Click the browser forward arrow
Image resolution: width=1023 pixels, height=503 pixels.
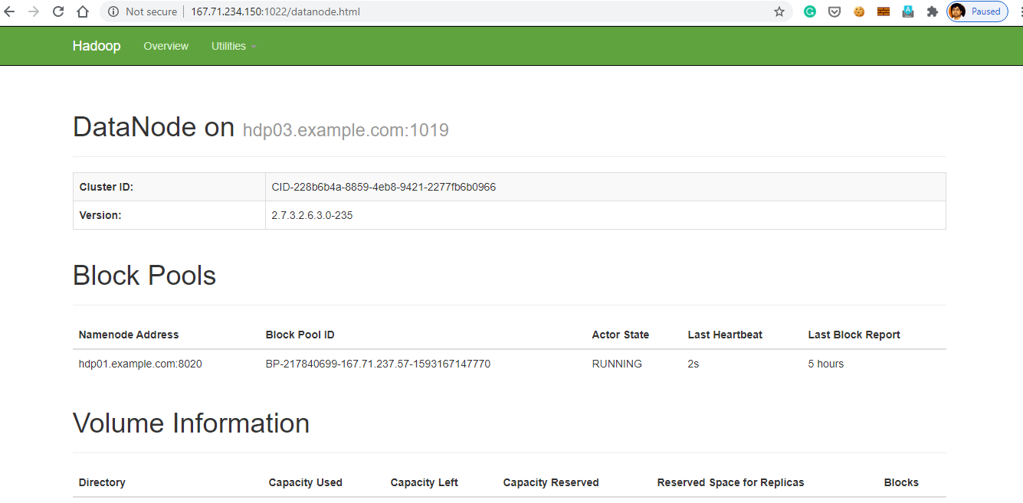[x=34, y=11]
